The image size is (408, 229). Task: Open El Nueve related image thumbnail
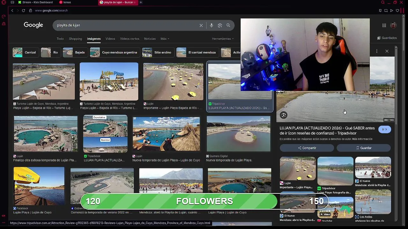(x=373, y=167)
